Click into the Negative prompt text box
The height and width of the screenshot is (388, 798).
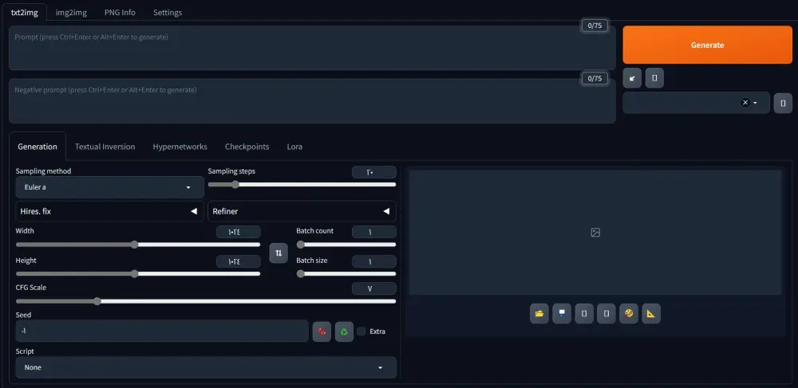point(311,101)
